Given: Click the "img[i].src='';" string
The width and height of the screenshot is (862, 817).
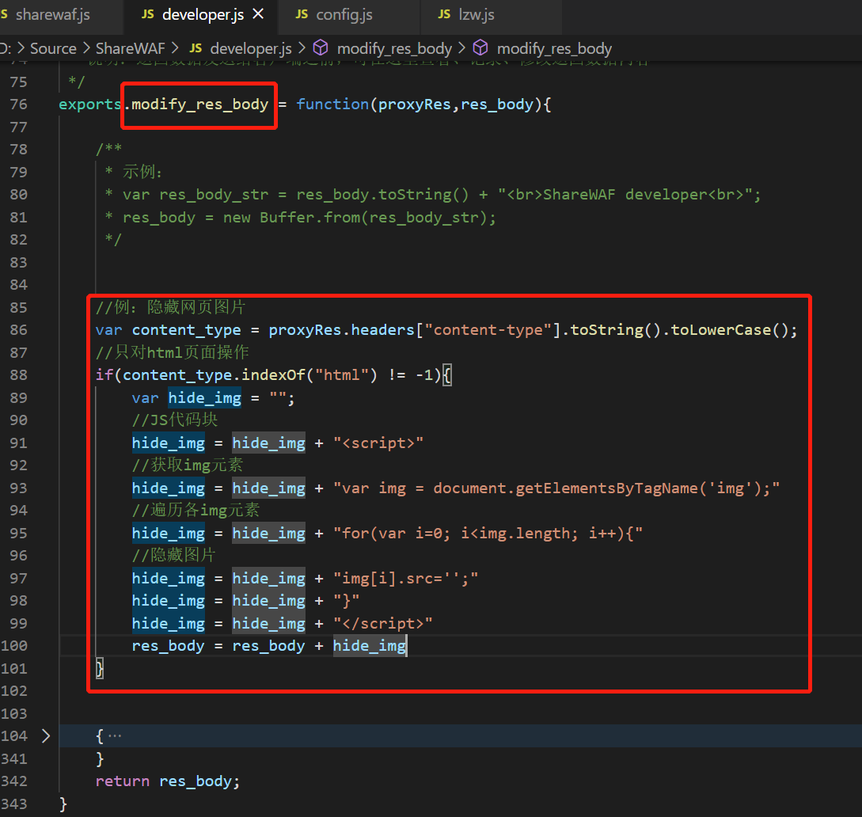Looking at the screenshot, I should 406,579.
